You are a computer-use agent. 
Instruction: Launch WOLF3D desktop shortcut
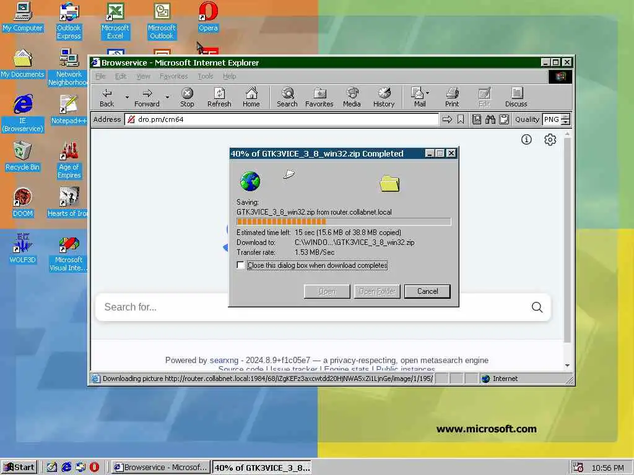pos(22,249)
